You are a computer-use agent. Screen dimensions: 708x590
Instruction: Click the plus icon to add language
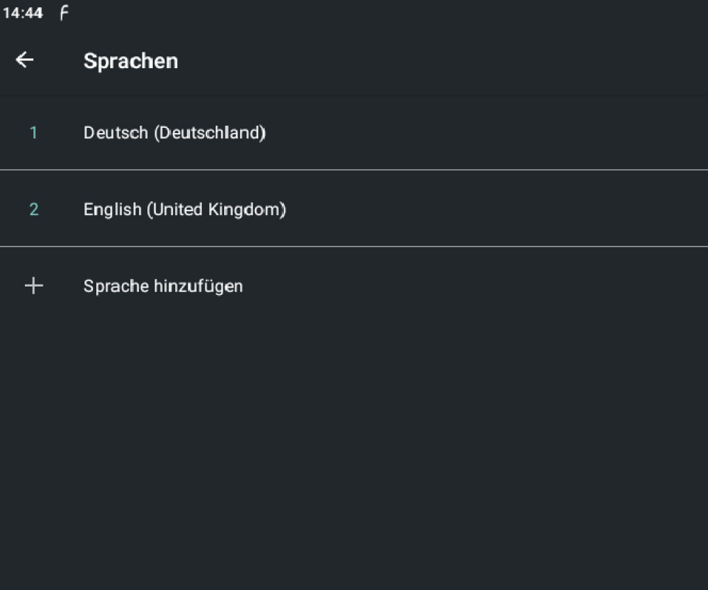click(x=33, y=286)
